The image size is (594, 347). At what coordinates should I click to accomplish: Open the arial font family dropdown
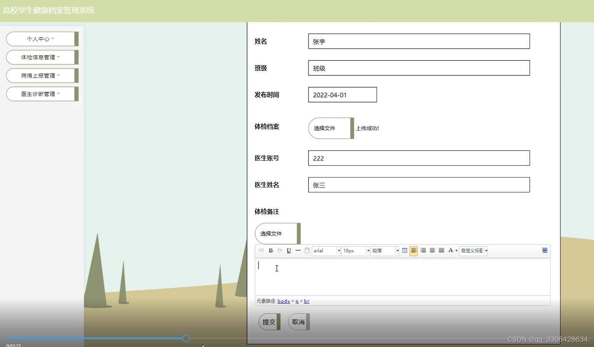(x=326, y=251)
